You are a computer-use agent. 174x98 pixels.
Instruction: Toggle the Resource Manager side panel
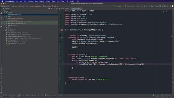pyautogui.click(x=1, y=21)
